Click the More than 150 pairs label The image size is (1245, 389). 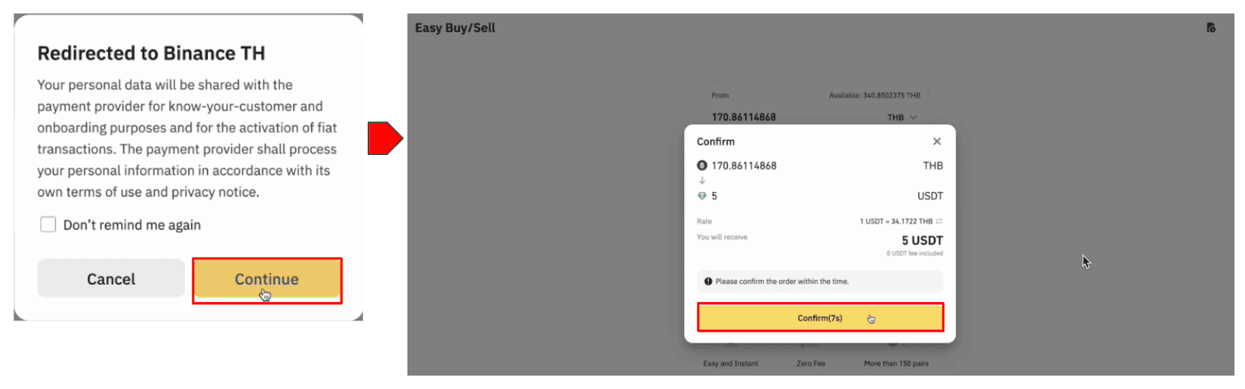point(896,363)
